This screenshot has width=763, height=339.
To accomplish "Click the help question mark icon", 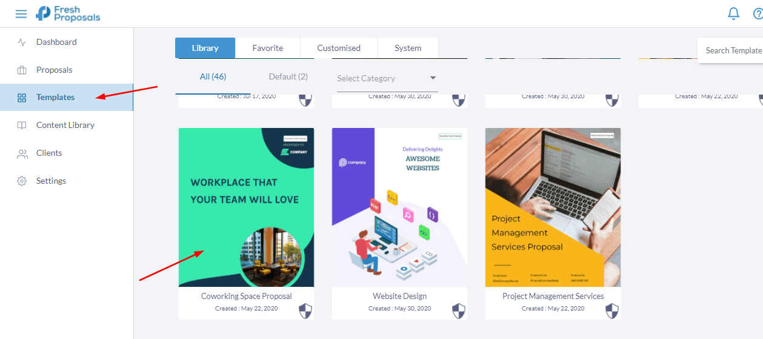I will click(758, 13).
